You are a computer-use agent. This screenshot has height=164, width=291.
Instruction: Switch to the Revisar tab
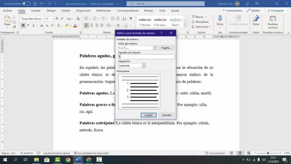point(148,10)
